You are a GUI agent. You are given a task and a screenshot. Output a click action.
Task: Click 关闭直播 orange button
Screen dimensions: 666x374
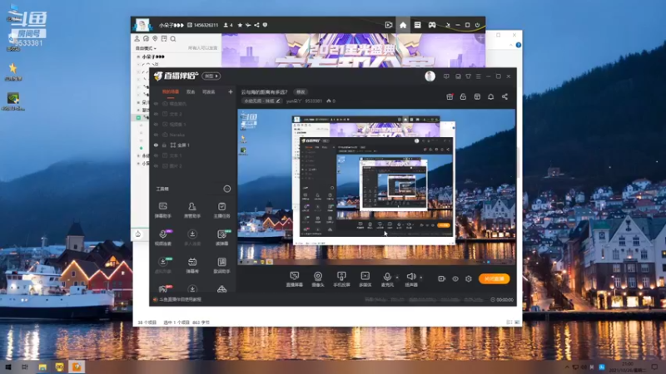point(494,278)
